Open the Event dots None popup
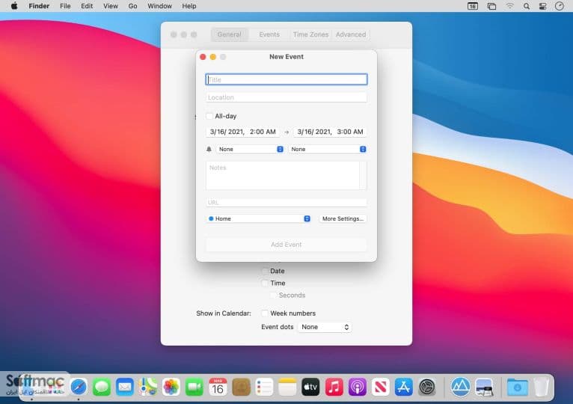 pyautogui.click(x=325, y=327)
